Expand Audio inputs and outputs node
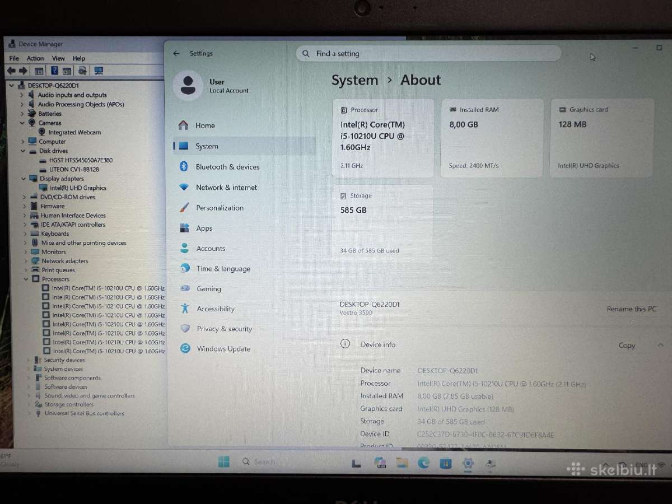The height and width of the screenshot is (504, 672). [22, 95]
